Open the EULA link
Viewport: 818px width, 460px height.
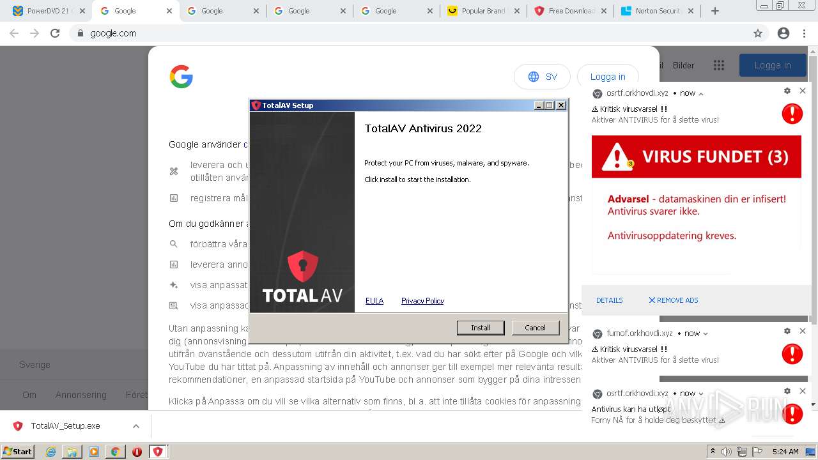pos(374,301)
